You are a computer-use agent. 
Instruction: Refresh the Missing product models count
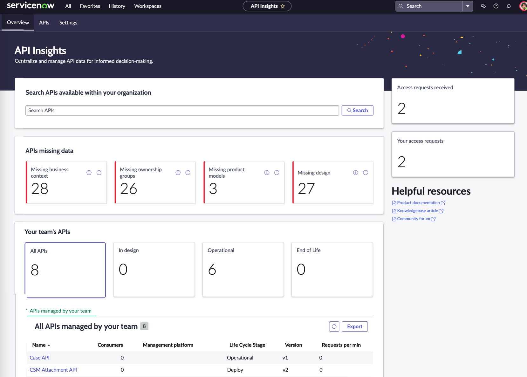pos(277,173)
